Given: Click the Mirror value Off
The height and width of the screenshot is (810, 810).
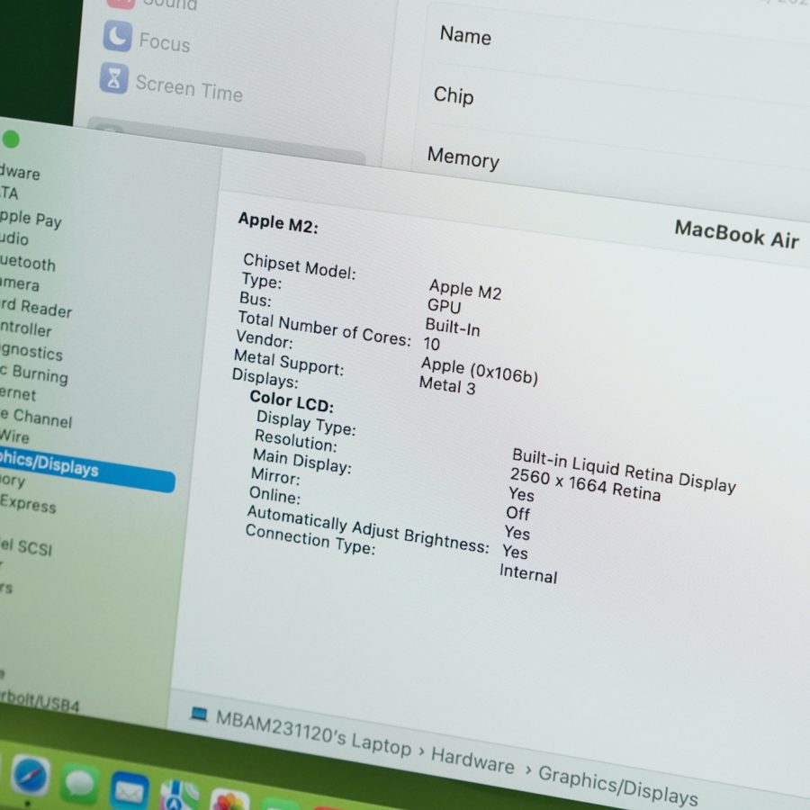Looking at the screenshot, I should [x=517, y=513].
